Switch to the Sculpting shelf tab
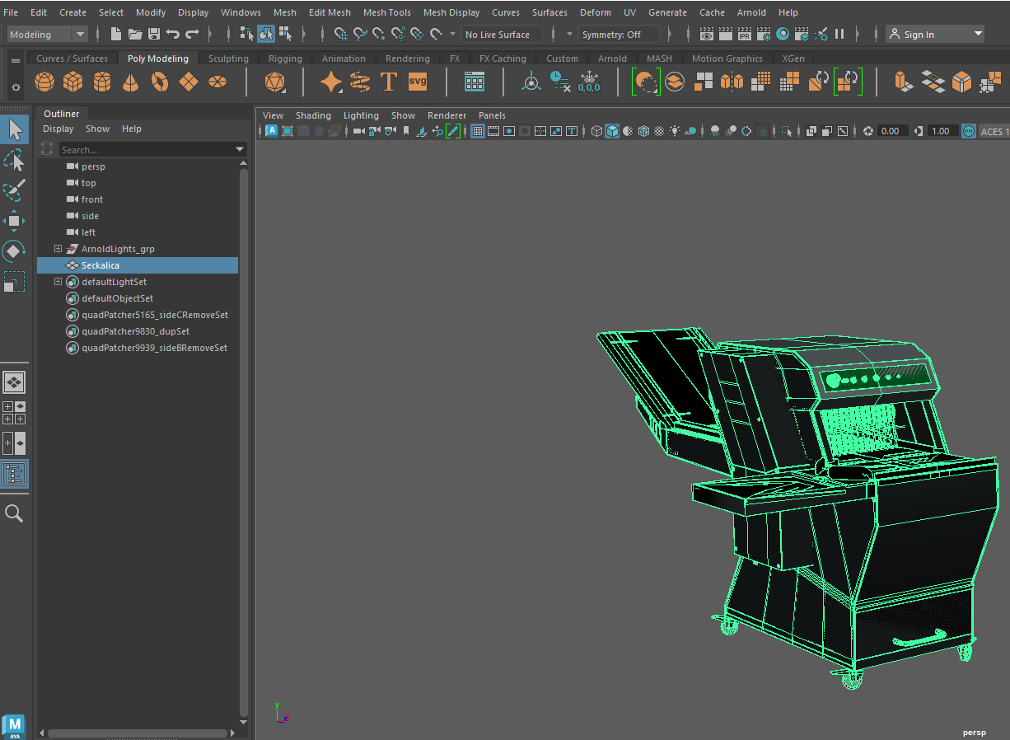Screen dimensions: 1010x740 228,59
